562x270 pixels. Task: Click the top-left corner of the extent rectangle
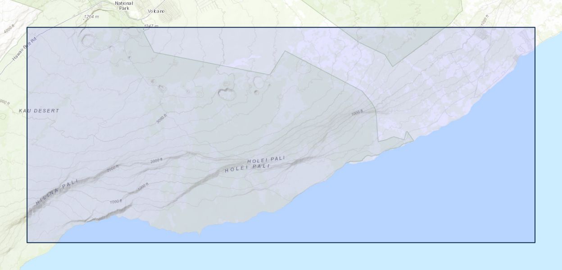(27, 27)
